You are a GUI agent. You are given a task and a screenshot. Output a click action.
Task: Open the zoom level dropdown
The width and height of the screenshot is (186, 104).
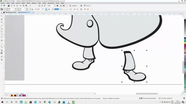55,6
